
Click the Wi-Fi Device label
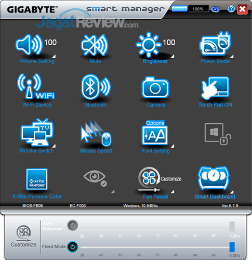tap(37, 105)
